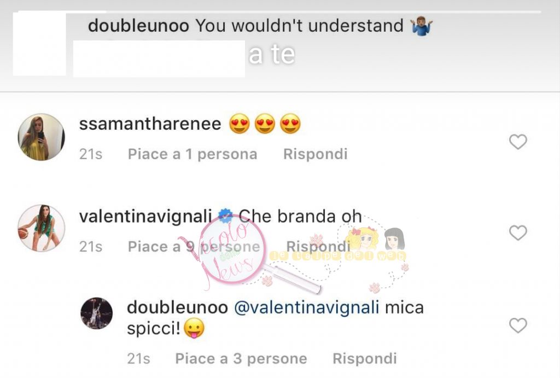This screenshot has width=560, height=378.
Task: Reply to valentinavignali via Rispondi
Action: [x=318, y=247]
